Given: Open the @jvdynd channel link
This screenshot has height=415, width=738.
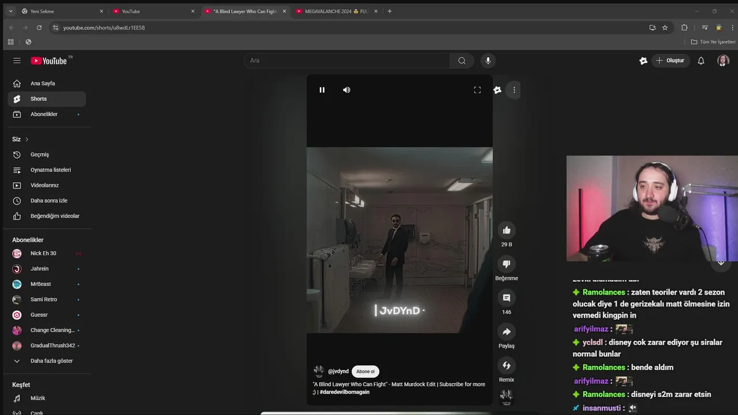Looking at the screenshot, I should click(338, 372).
